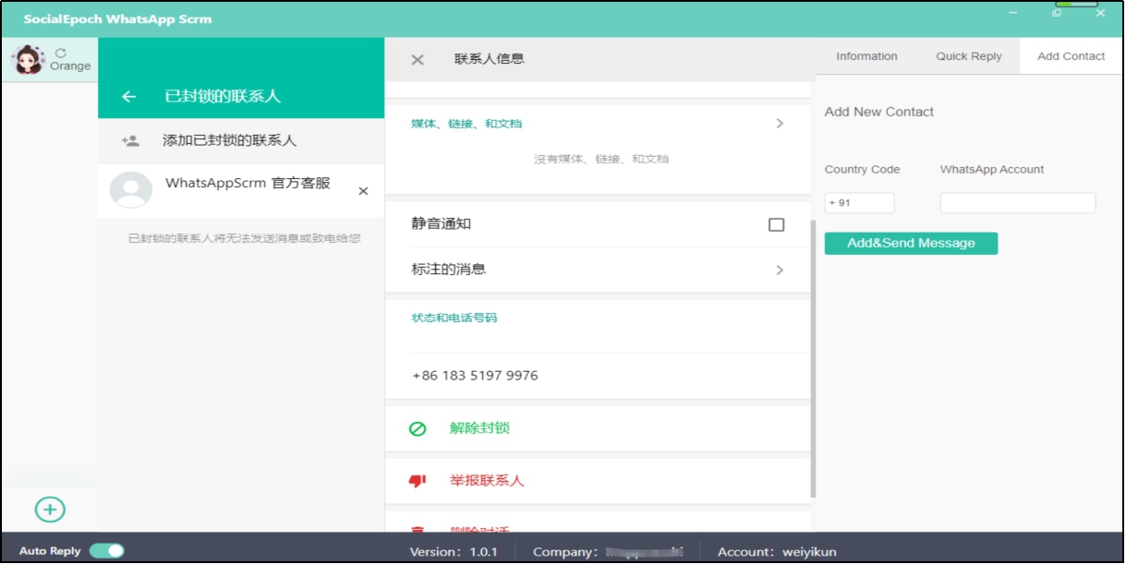Click the 静音通知 label
Screen dimensions: 1126x564
pyautogui.click(x=442, y=224)
